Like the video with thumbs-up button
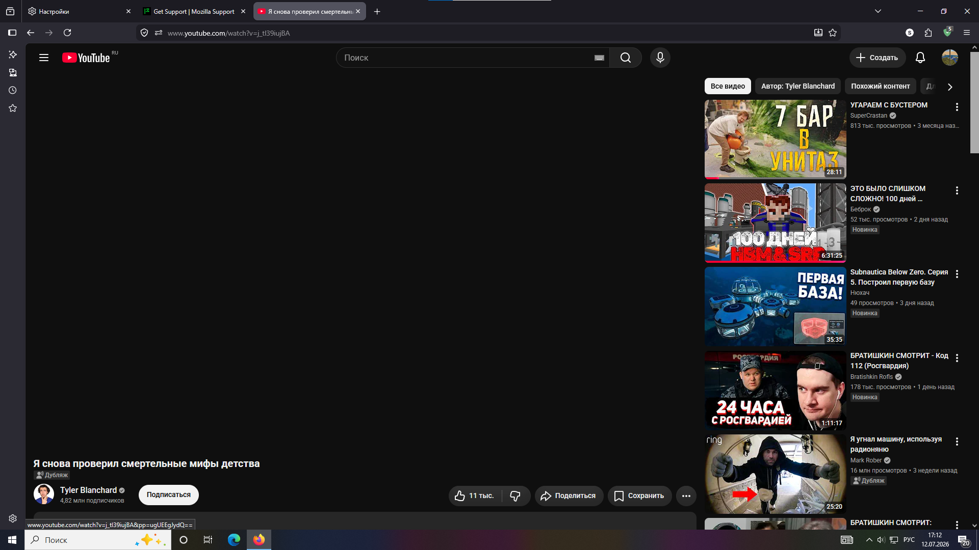 (475, 496)
